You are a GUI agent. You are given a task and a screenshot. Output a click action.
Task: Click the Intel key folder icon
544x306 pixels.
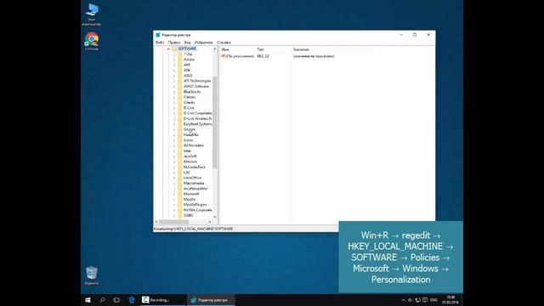(x=179, y=151)
